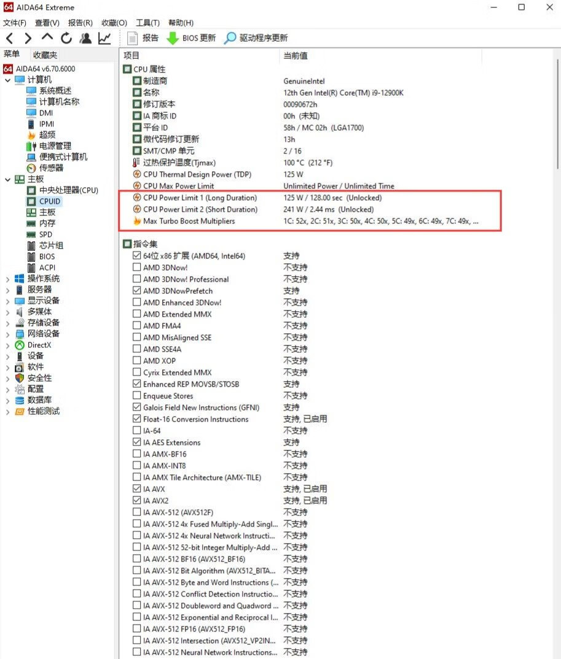561x659 pixels.
Task: Toggle the AMD FMA4 checkbox
Action: coord(136,325)
